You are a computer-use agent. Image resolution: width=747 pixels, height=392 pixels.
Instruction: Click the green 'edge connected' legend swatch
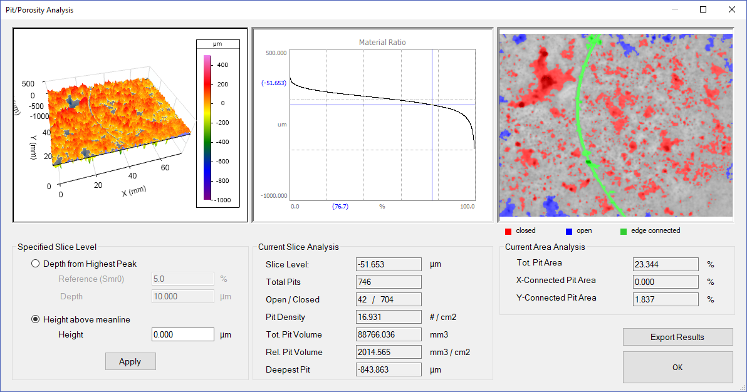click(624, 230)
